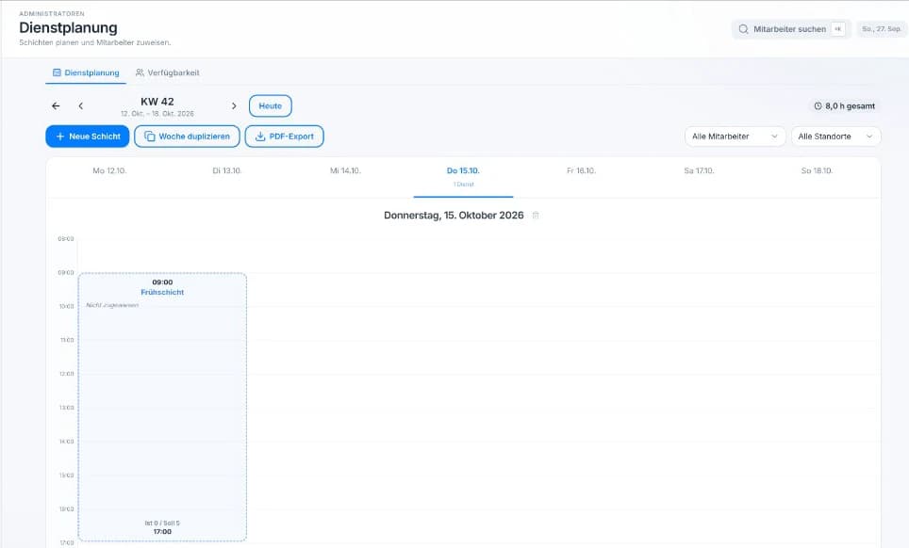Click the Woche duplizieren button

188,137
